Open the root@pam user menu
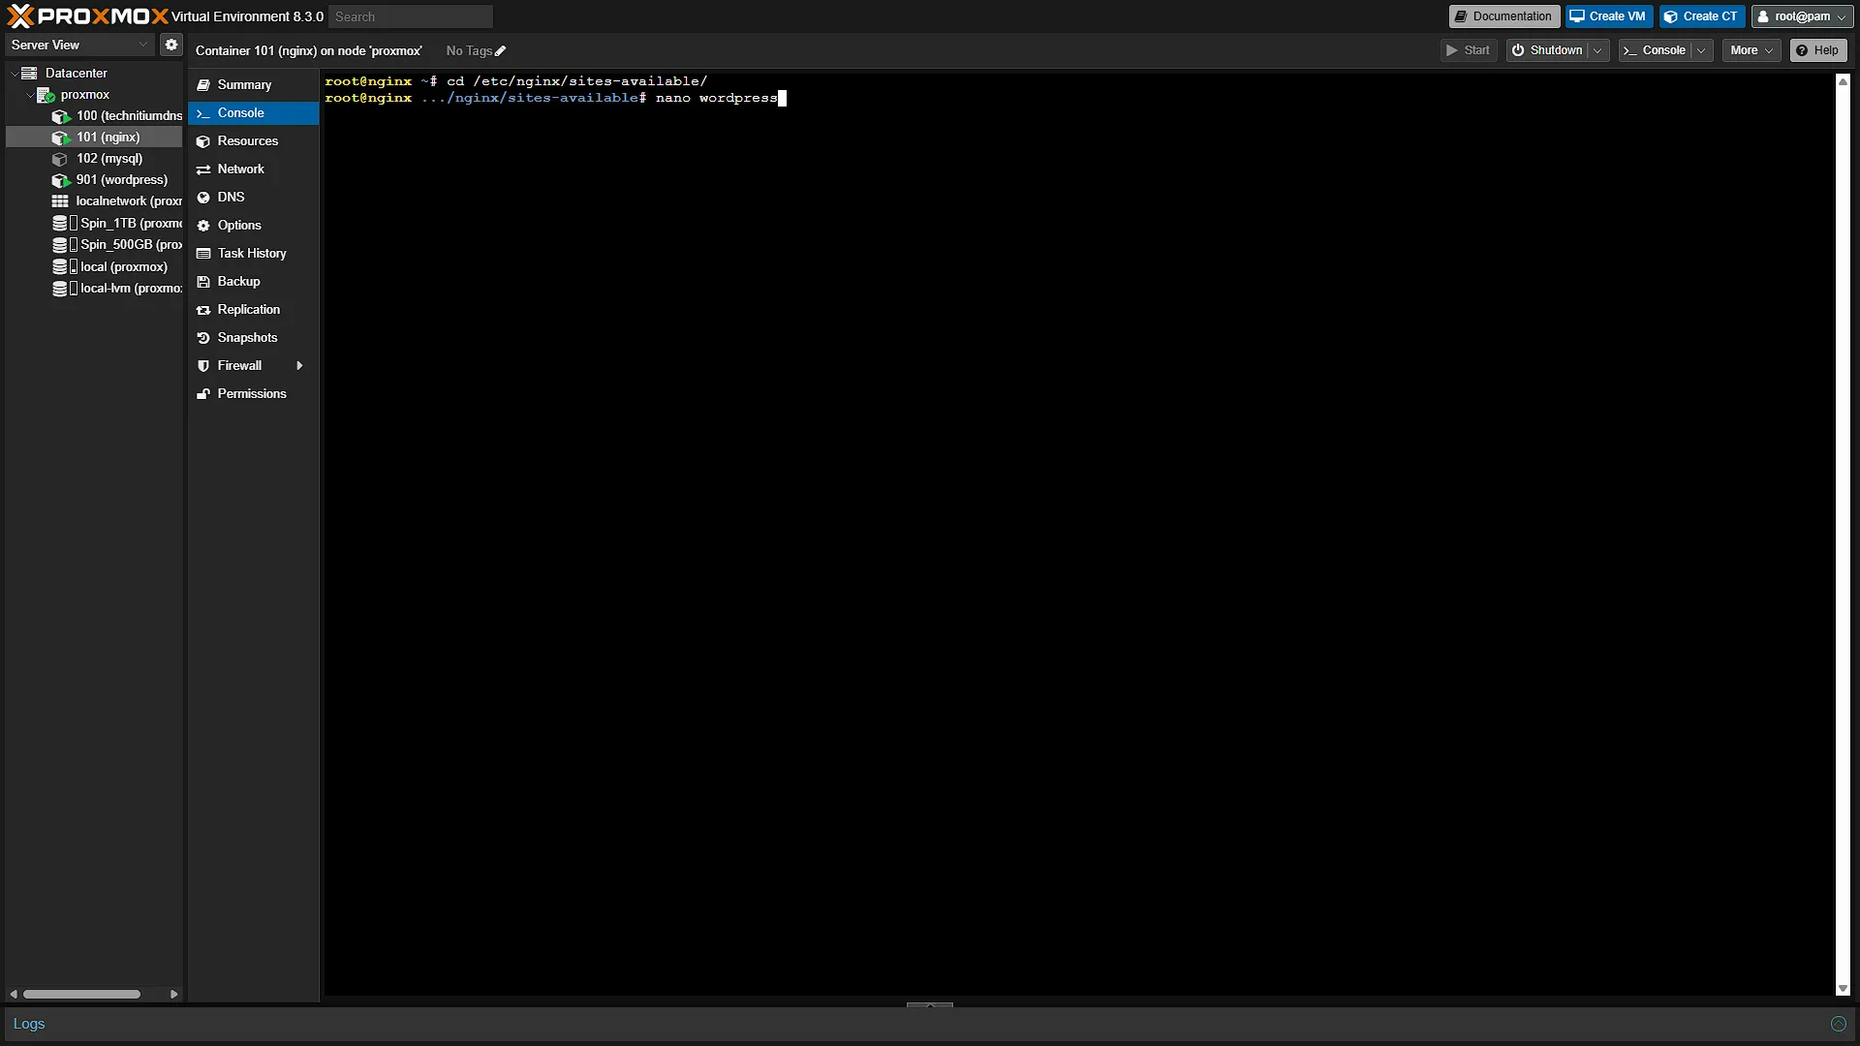1860x1046 pixels. (1803, 16)
